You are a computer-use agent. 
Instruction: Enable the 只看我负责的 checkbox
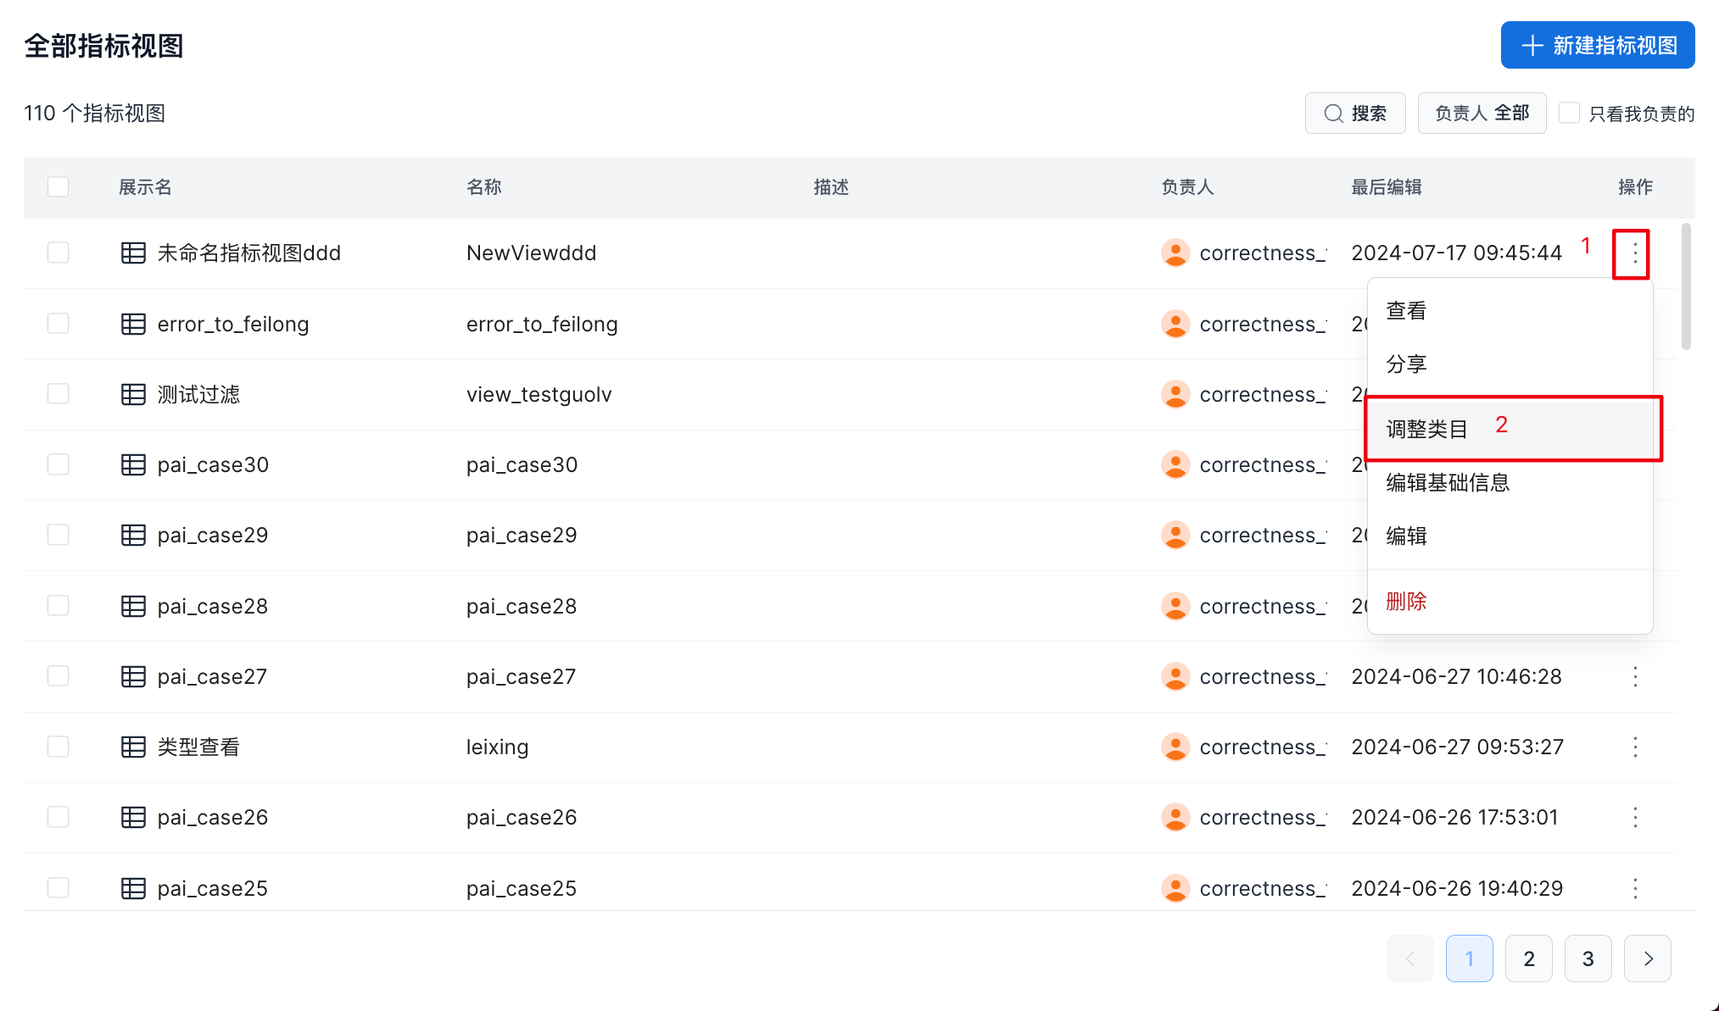(x=1569, y=113)
